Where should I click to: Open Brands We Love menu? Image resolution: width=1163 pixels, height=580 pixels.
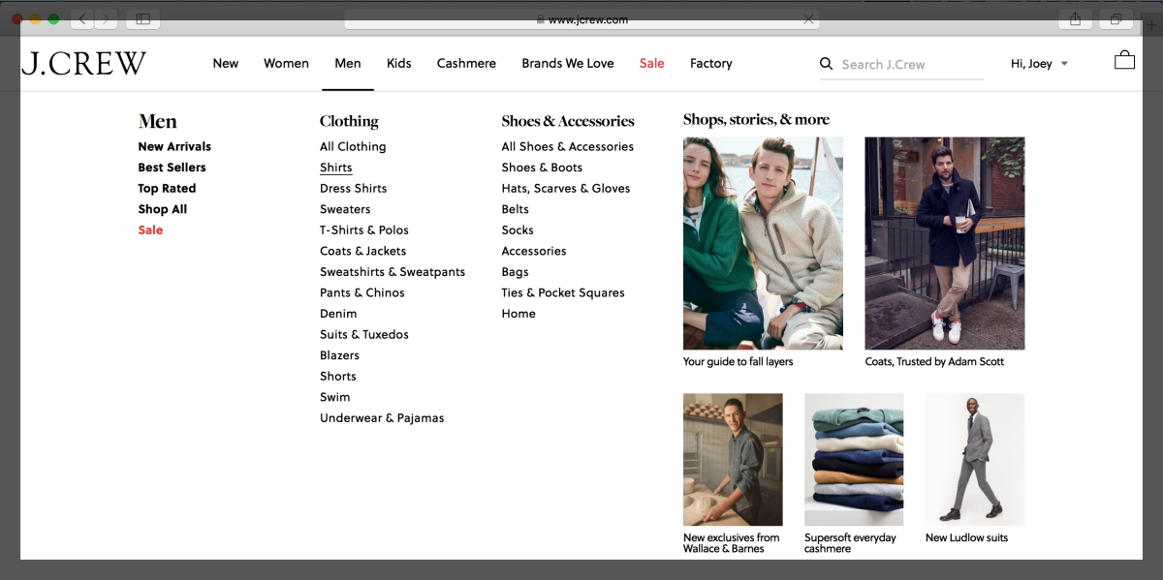tap(568, 63)
